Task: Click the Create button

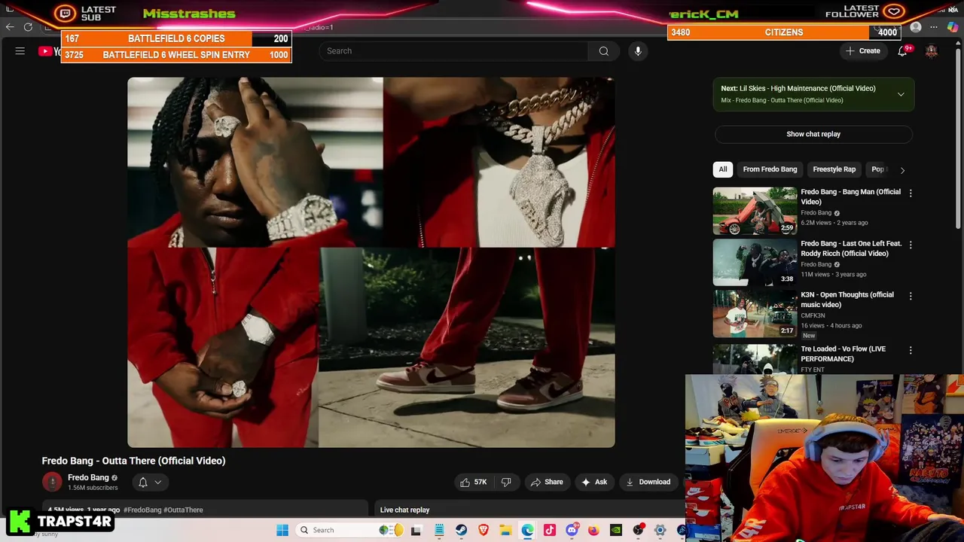Action: coord(862,51)
